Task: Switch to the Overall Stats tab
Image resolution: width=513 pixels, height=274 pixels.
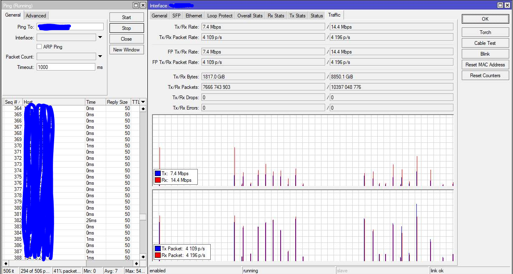Action: pos(250,16)
